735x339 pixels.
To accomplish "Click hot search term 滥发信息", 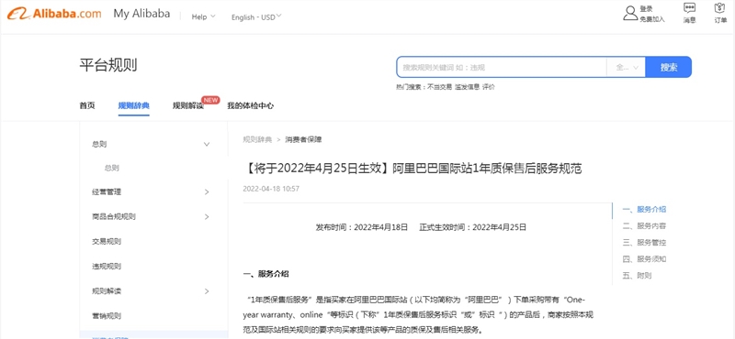I will [467, 87].
